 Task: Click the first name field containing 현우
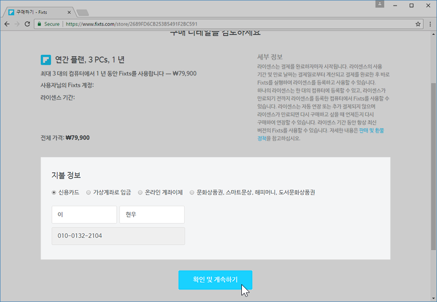[152, 214]
